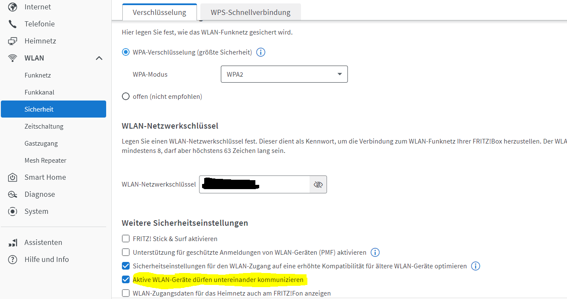Screen dimensions: 567x299
Task: Open Zeitschaltung settings
Action: [x=44, y=126]
